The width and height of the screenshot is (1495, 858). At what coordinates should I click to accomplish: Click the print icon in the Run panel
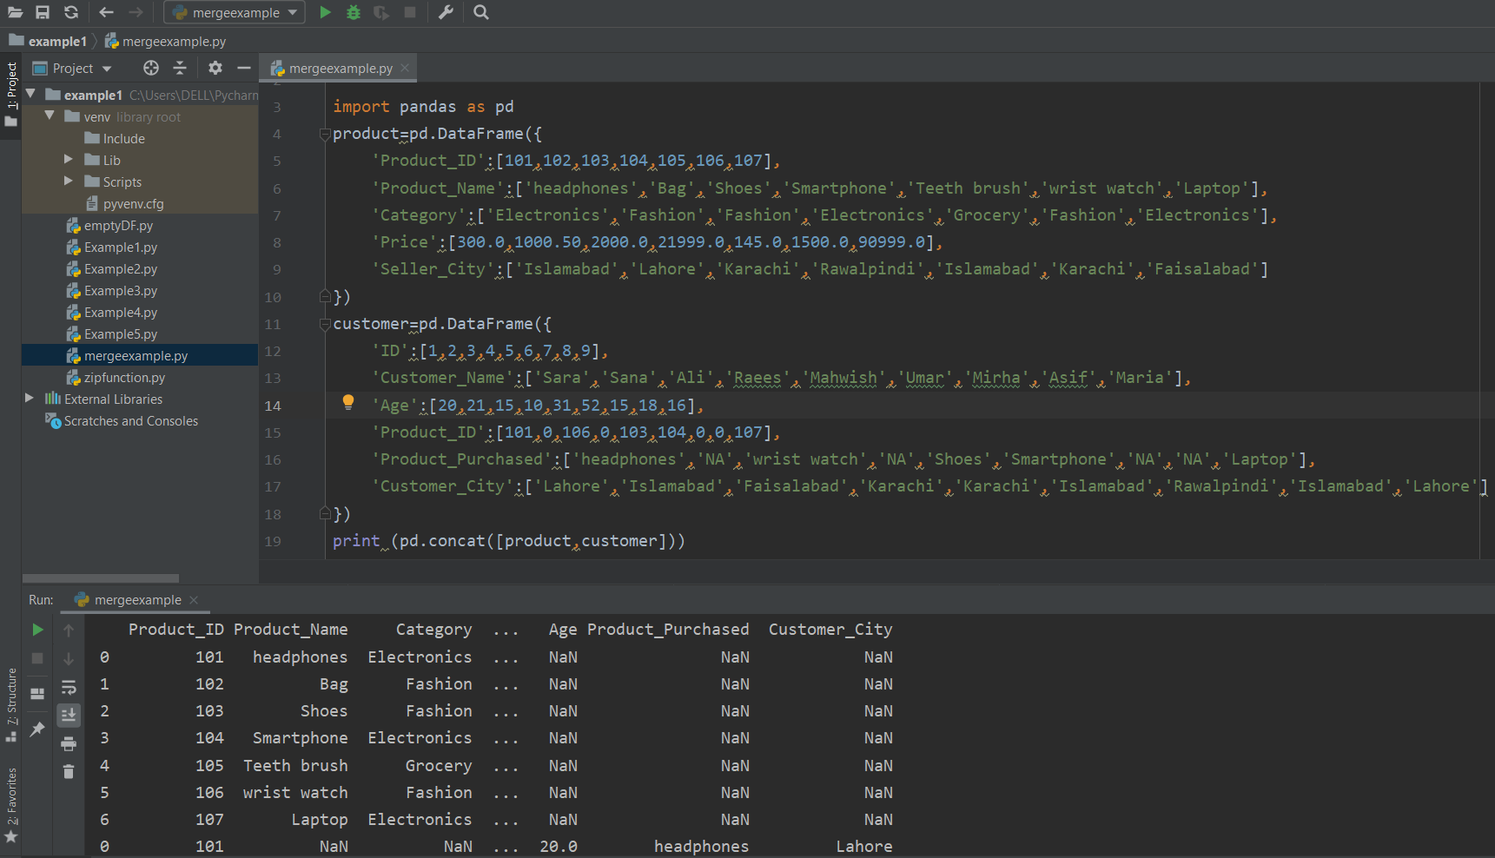(x=69, y=743)
